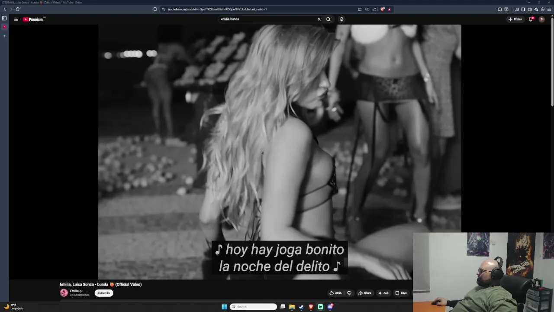The height and width of the screenshot is (312, 554).
Task: Go to YouTube Premium home logo
Action: click(33, 19)
